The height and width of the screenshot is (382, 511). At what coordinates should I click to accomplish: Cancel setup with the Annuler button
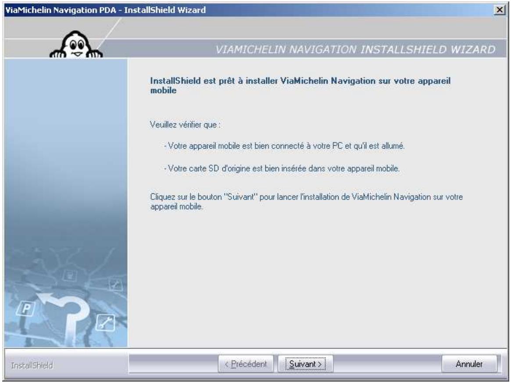[469, 364]
